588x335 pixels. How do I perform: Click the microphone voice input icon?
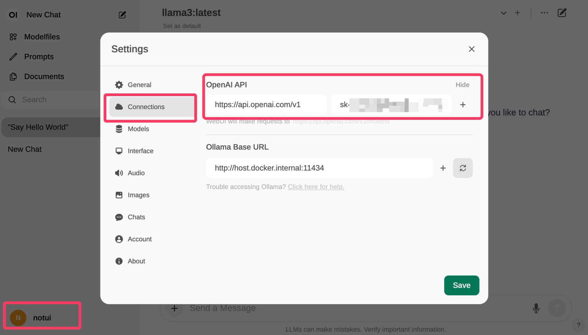[x=536, y=308]
